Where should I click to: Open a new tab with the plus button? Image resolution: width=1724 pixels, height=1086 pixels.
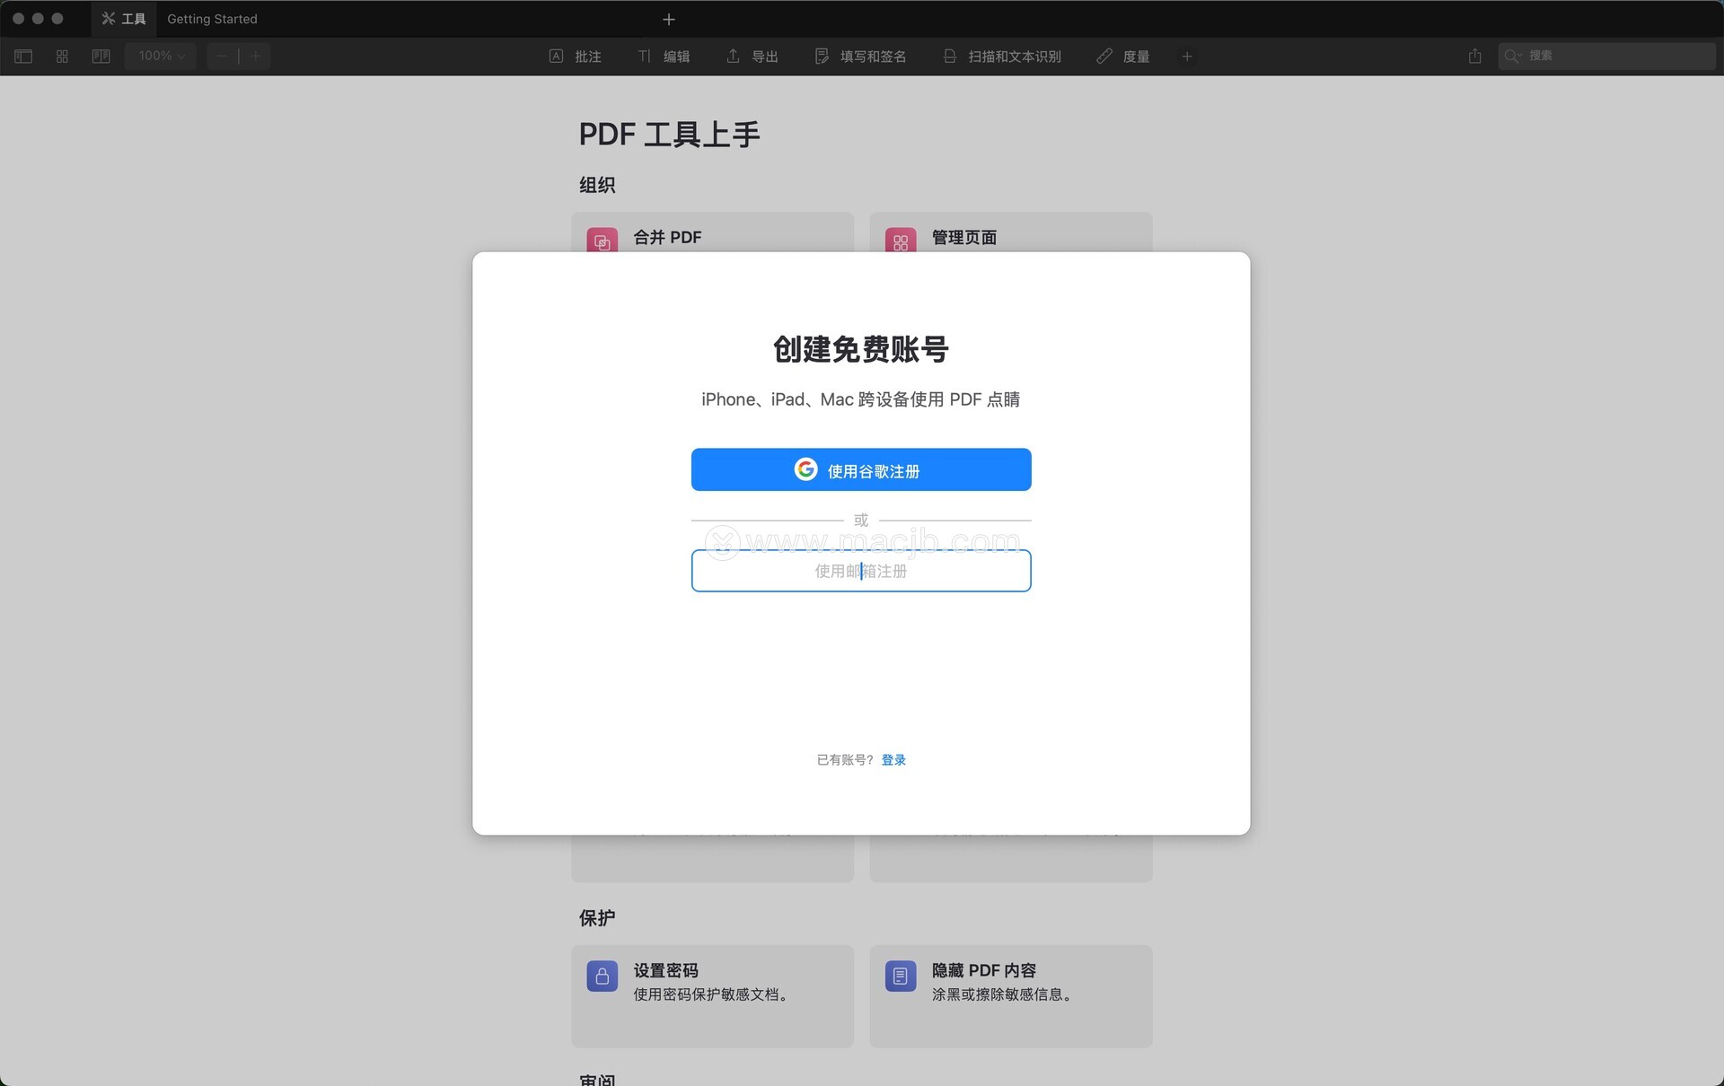tap(669, 19)
